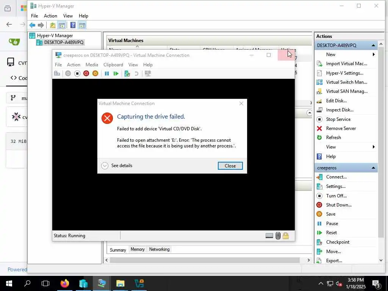This screenshot has width=388, height=291.
Task: Click Close button in error dialog
Action: coord(230,166)
